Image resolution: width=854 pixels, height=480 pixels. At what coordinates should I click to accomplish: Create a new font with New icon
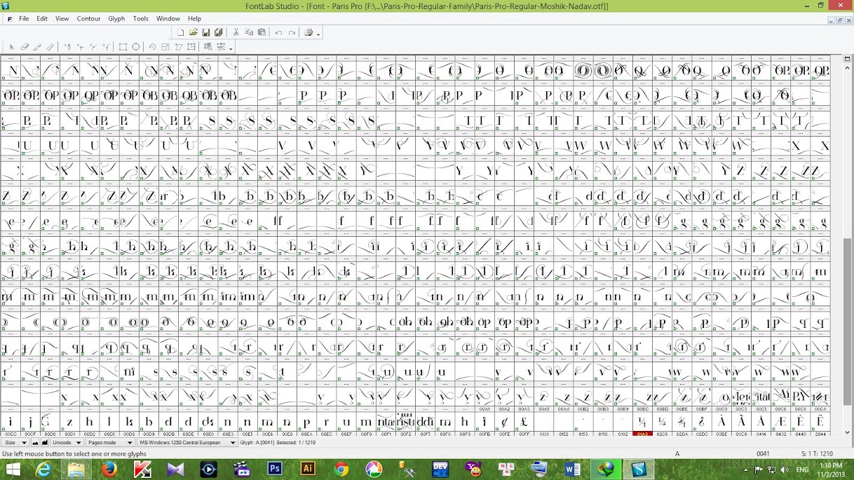[181, 32]
